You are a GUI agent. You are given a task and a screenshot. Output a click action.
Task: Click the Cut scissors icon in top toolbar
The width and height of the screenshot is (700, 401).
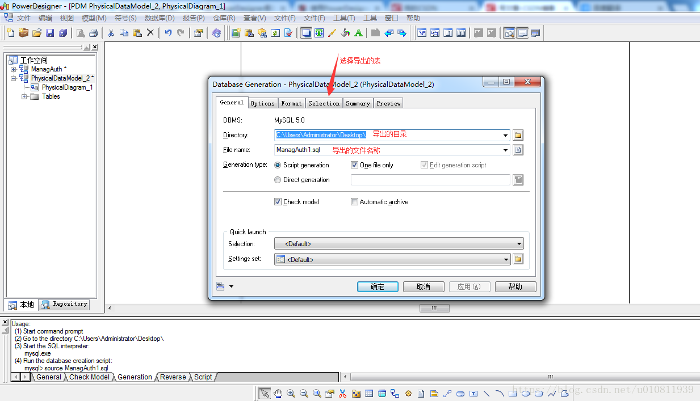click(x=111, y=33)
